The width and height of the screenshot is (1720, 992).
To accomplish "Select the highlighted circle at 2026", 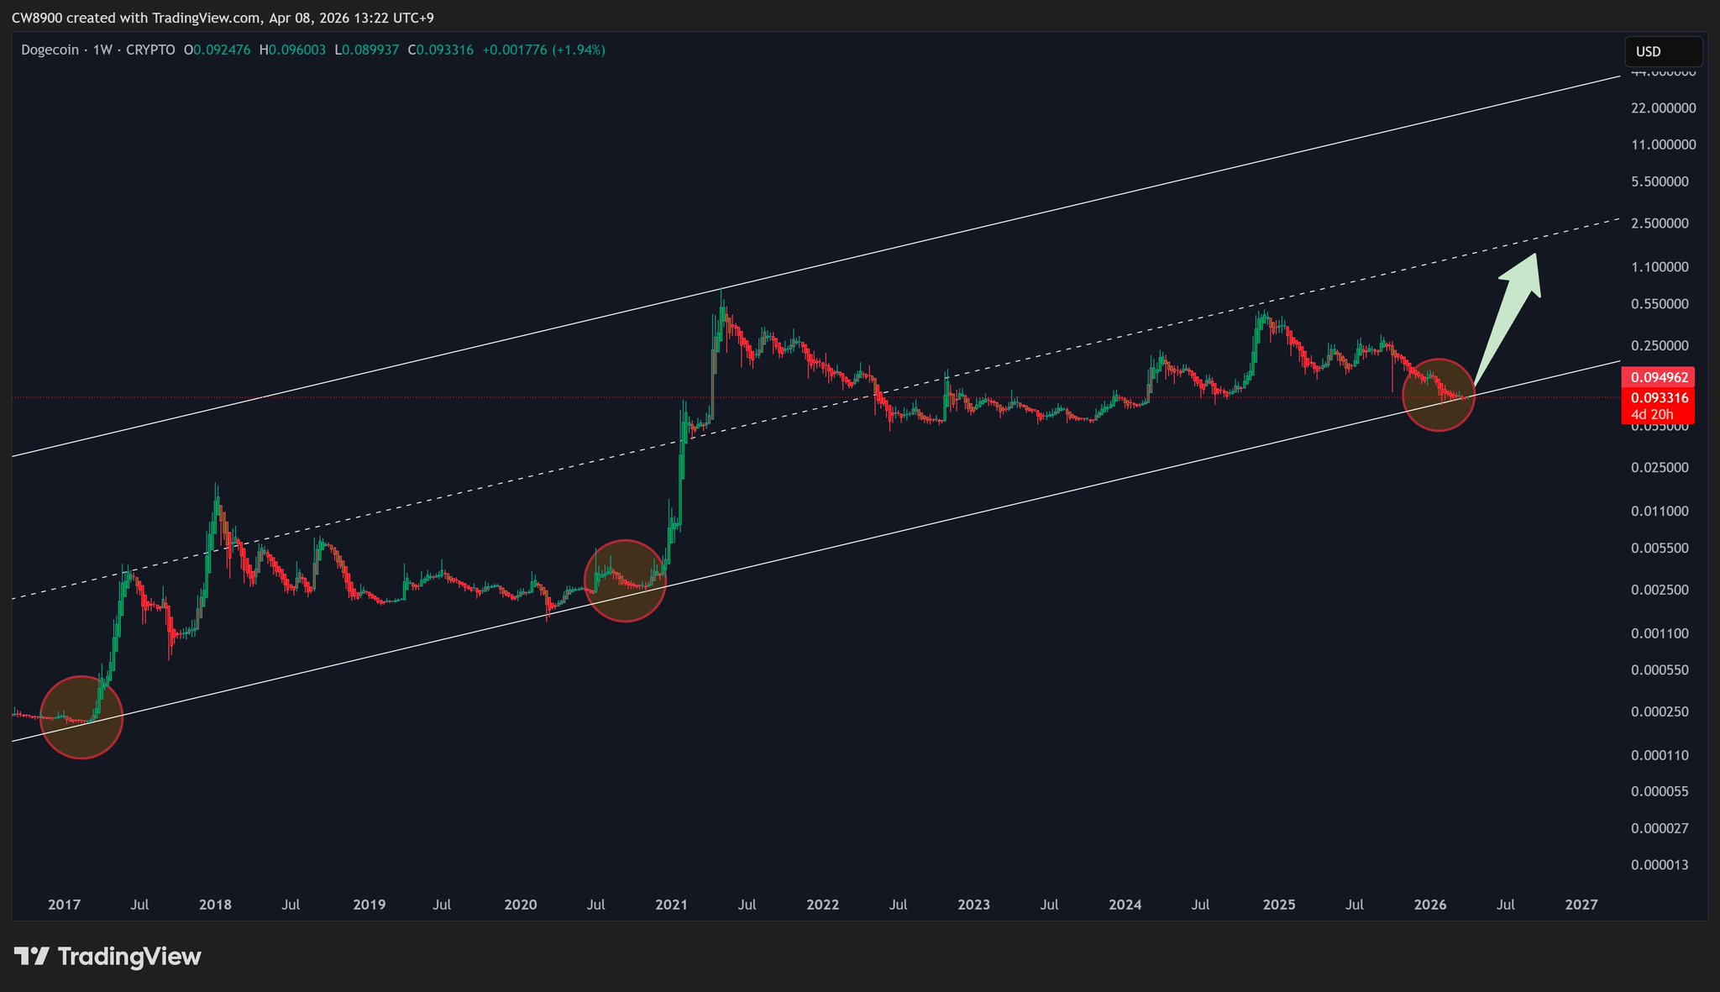I will click(1438, 395).
